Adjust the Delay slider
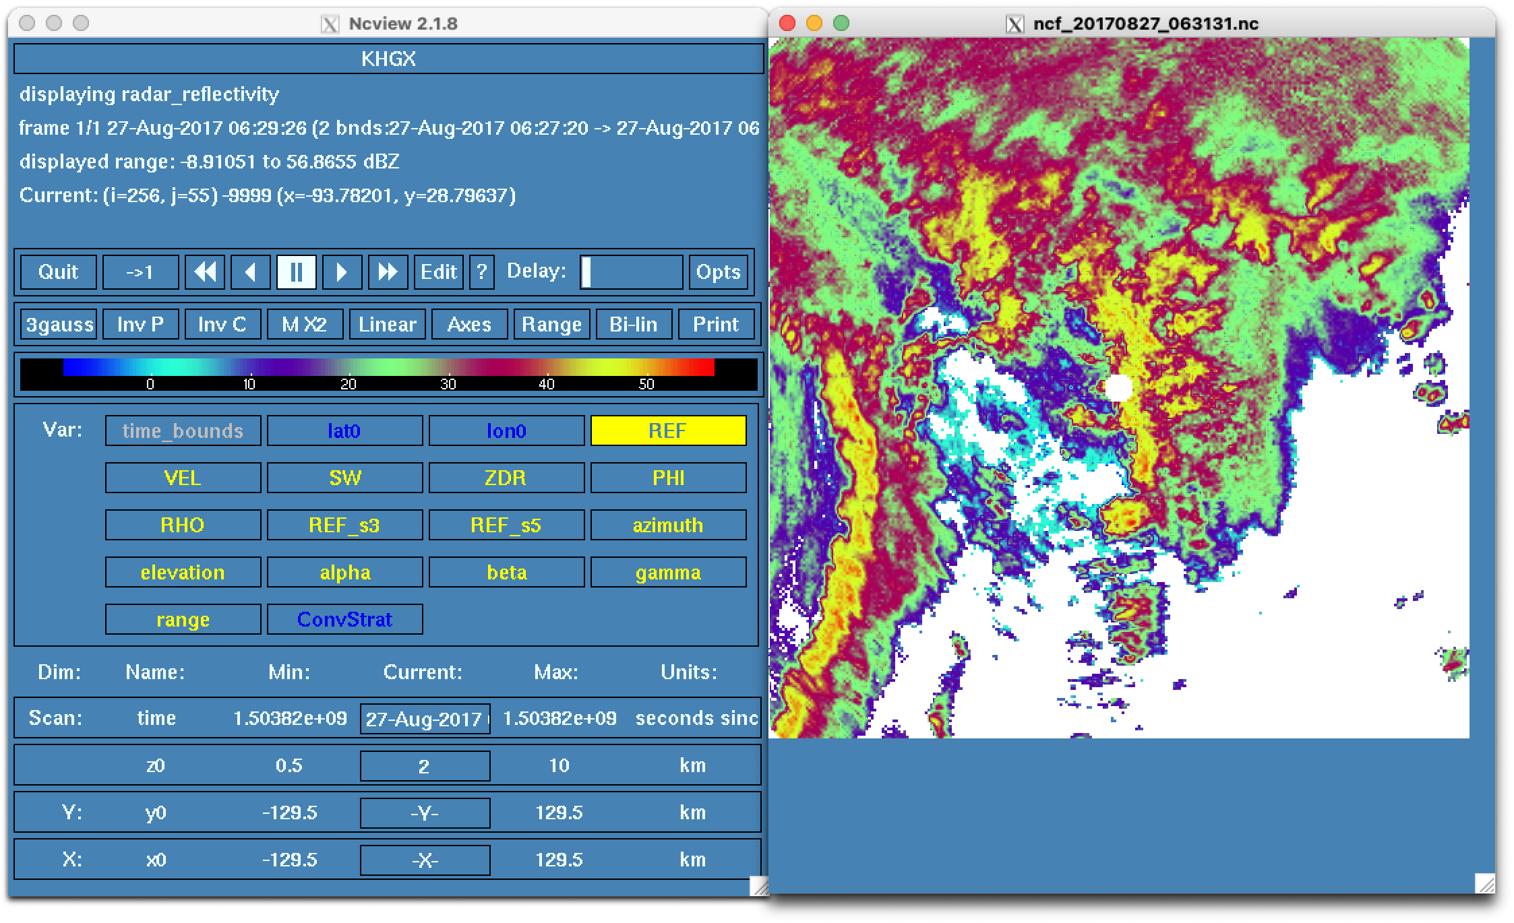This screenshot has height=923, width=1514. pyautogui.click(x=631, y=272)
